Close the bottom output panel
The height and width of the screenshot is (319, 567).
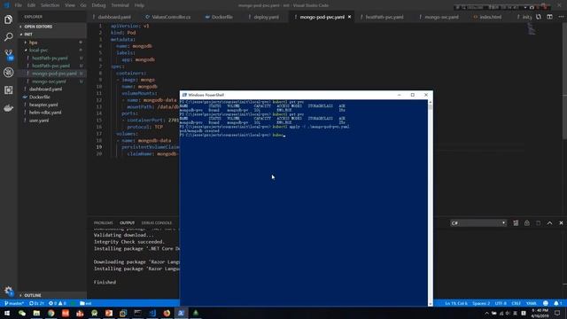[x=561, y=223]
